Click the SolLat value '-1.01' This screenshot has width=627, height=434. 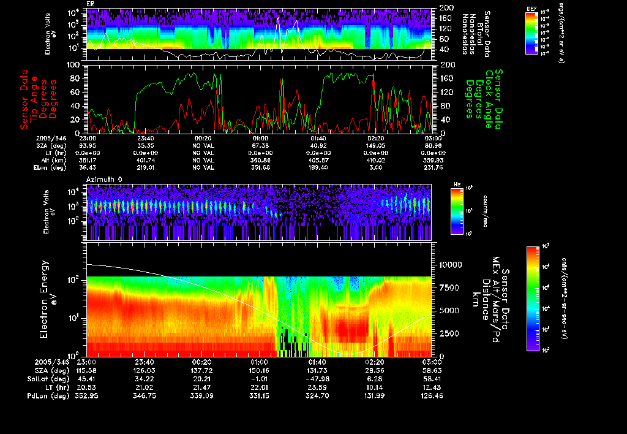pos(259,379)
